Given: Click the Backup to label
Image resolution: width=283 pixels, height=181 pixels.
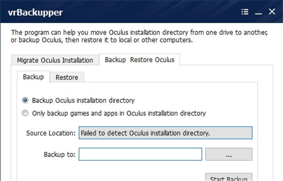Looking at the screenshot, I should pos(59,155).
